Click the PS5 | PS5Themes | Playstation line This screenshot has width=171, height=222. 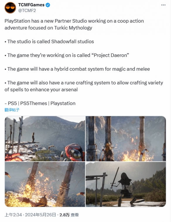[40, 103]
